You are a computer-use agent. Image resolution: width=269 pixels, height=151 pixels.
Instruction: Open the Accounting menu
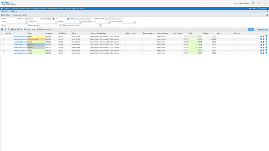click(81, 8)
